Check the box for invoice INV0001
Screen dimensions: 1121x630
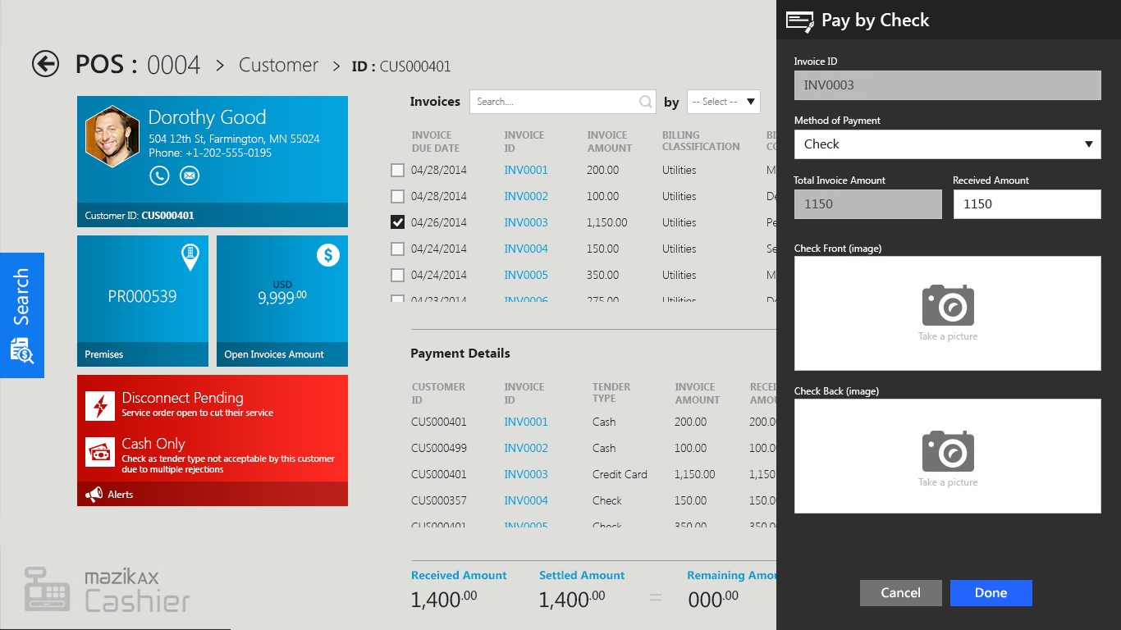point(398,171)
